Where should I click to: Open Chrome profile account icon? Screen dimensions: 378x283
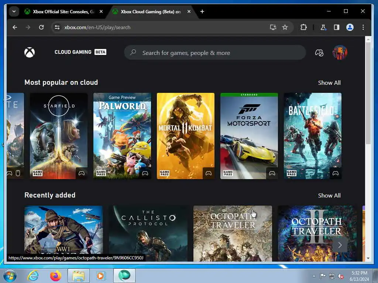[350, 27]
